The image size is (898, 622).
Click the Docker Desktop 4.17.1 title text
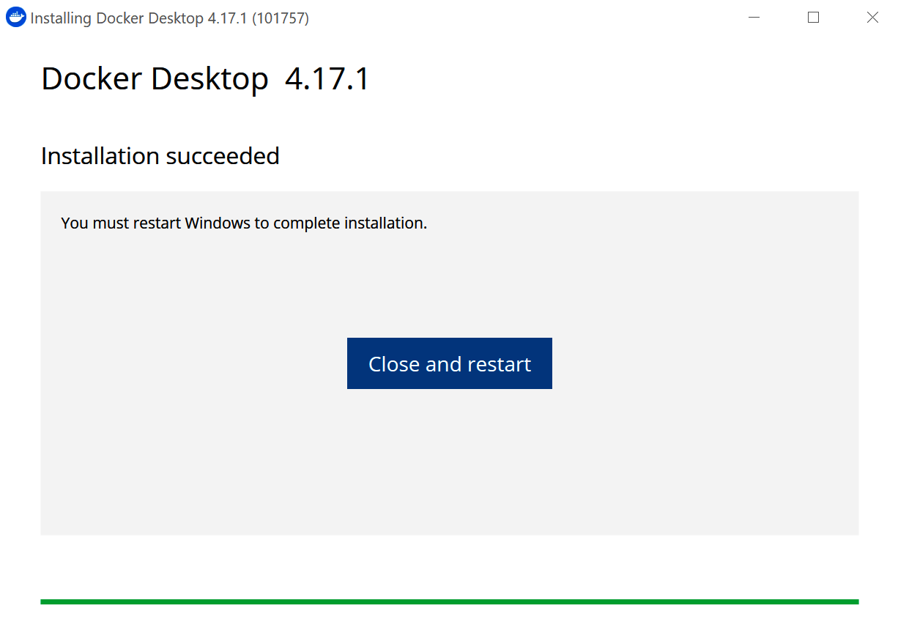tap(205, 78)
